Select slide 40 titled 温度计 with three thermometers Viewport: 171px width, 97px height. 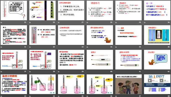click(x=100, y=60)
